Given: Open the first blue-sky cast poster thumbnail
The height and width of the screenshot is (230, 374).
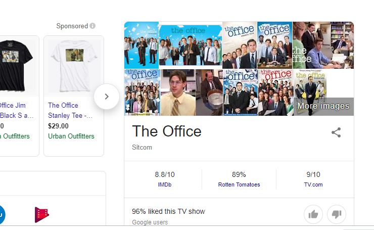Looking at the screenshot, I should point(142,45).
